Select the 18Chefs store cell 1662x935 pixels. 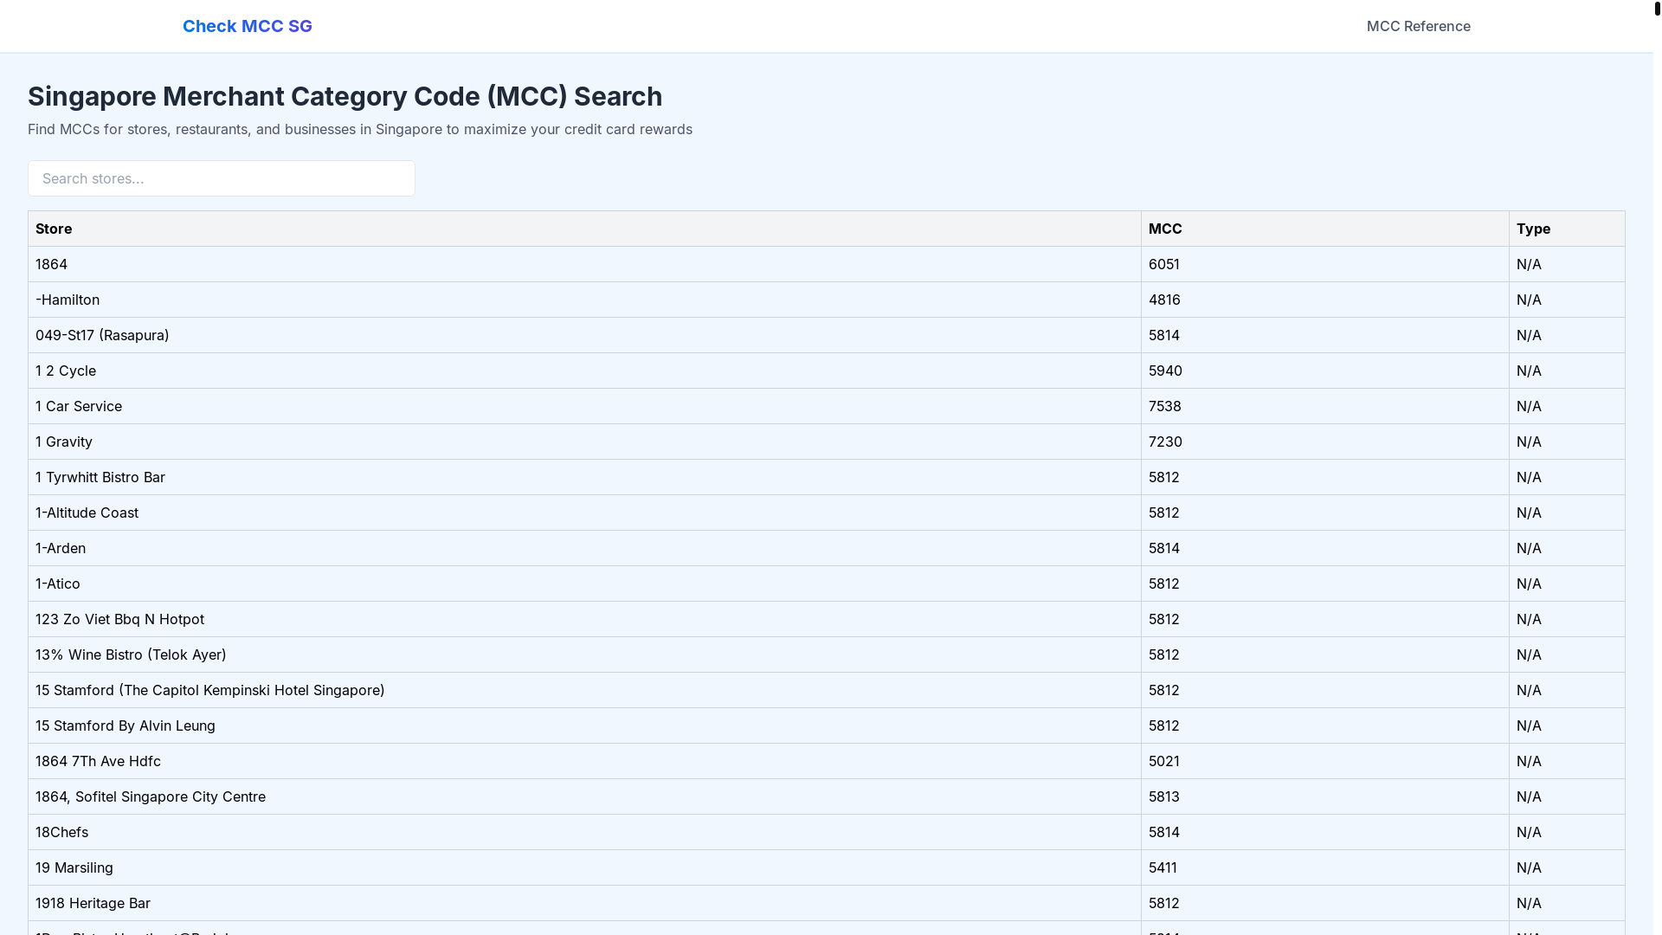584,832
